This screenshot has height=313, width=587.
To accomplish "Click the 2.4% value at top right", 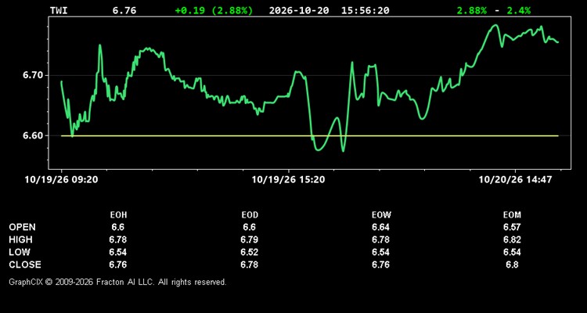I will [518, 10].
